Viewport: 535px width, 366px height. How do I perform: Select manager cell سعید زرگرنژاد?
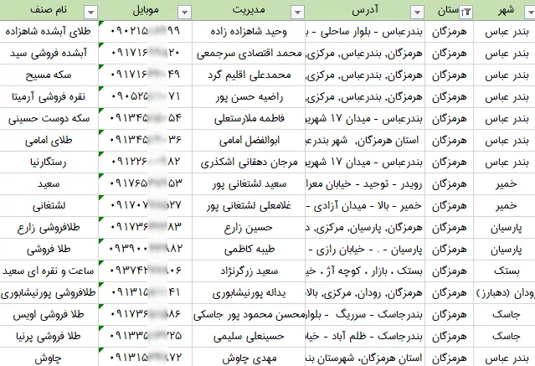[x=249, y=271]
